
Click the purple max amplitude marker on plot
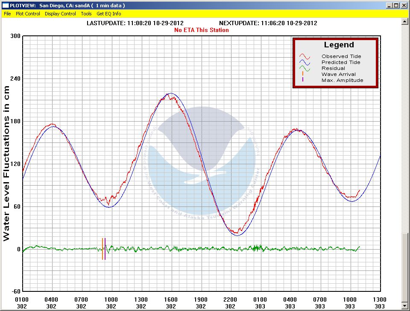pos(105,249)
